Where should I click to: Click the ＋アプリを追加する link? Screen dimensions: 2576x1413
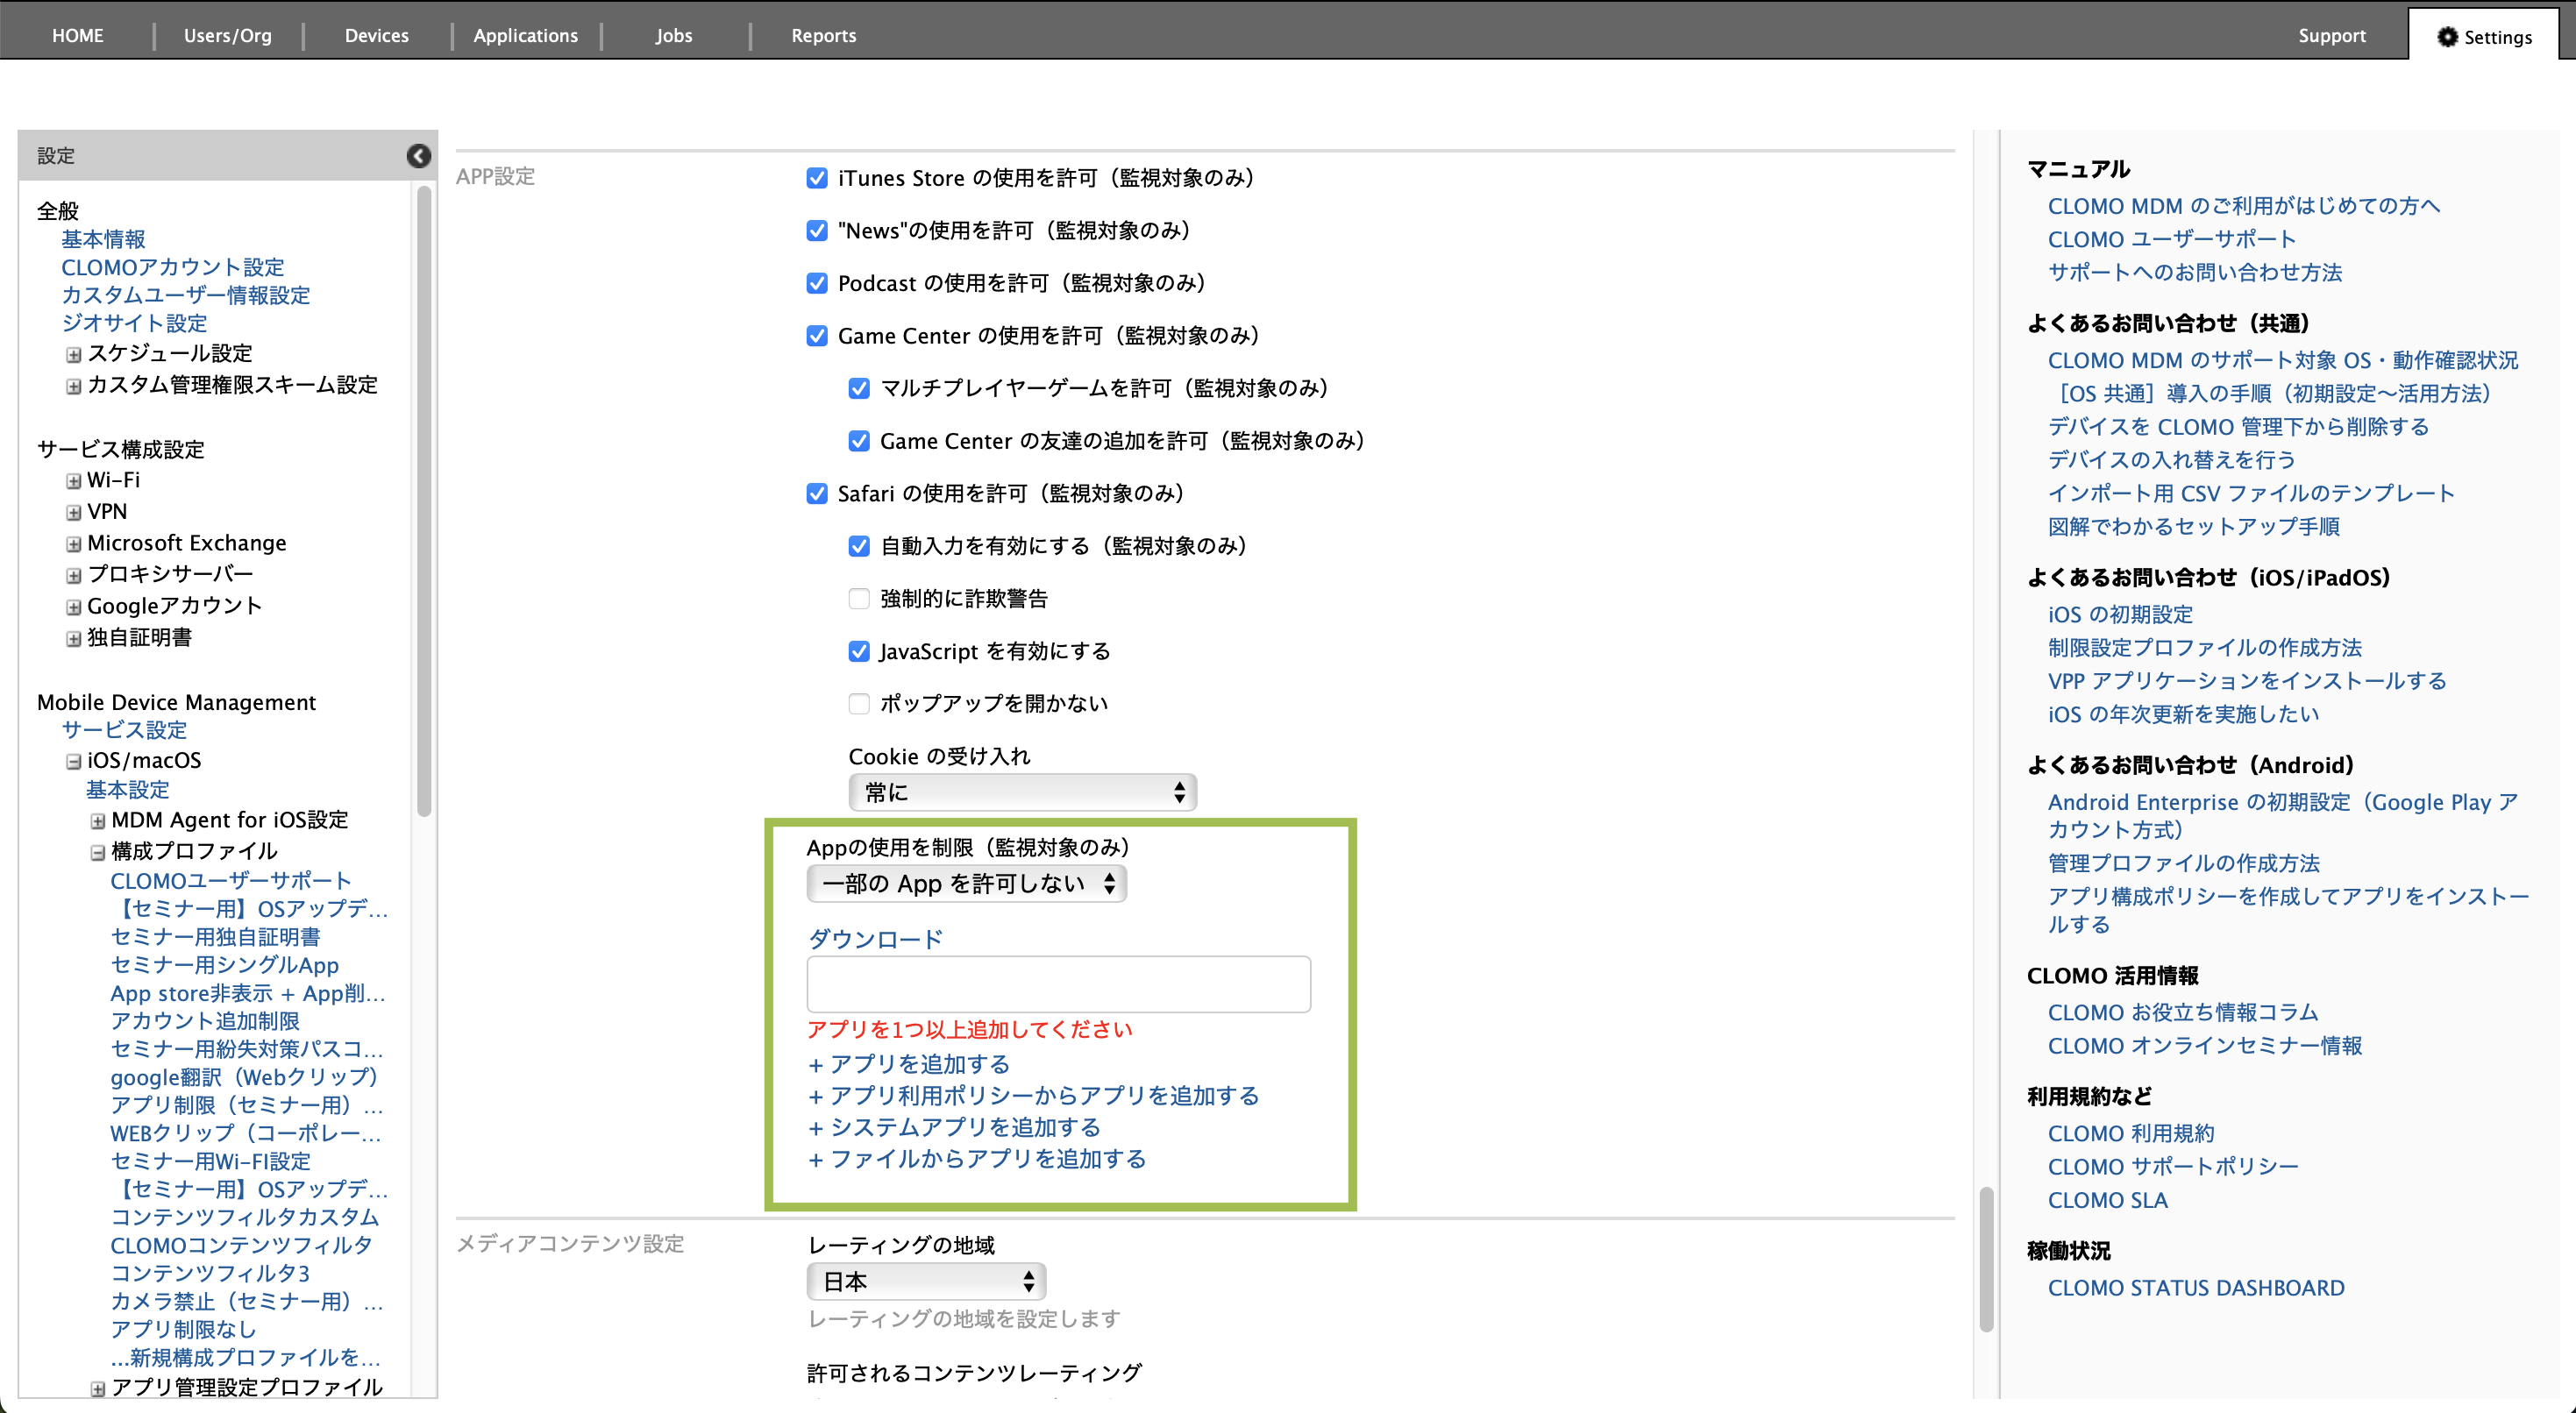(909, 1064)
